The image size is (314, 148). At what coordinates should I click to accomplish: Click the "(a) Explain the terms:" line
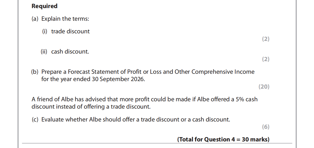(x=60, y=19)
